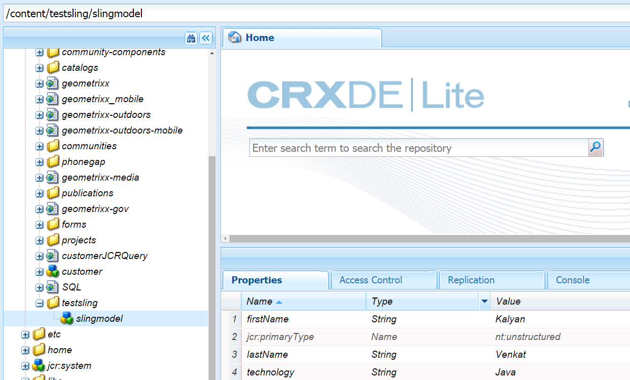Click the nt:unstructured value cell
630x380 pixels.
click(528, 337)
